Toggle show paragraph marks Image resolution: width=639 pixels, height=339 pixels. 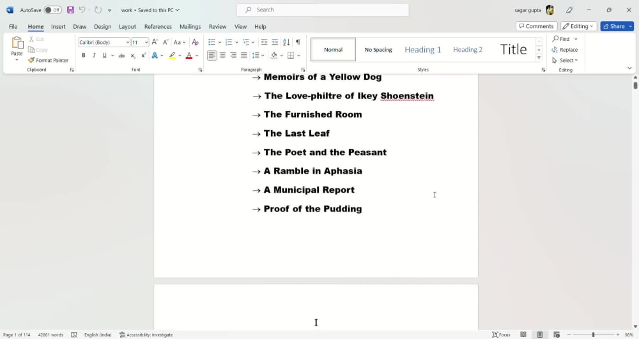coord(298,42)
